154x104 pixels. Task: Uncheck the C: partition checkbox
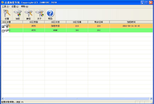coord(3,27)
